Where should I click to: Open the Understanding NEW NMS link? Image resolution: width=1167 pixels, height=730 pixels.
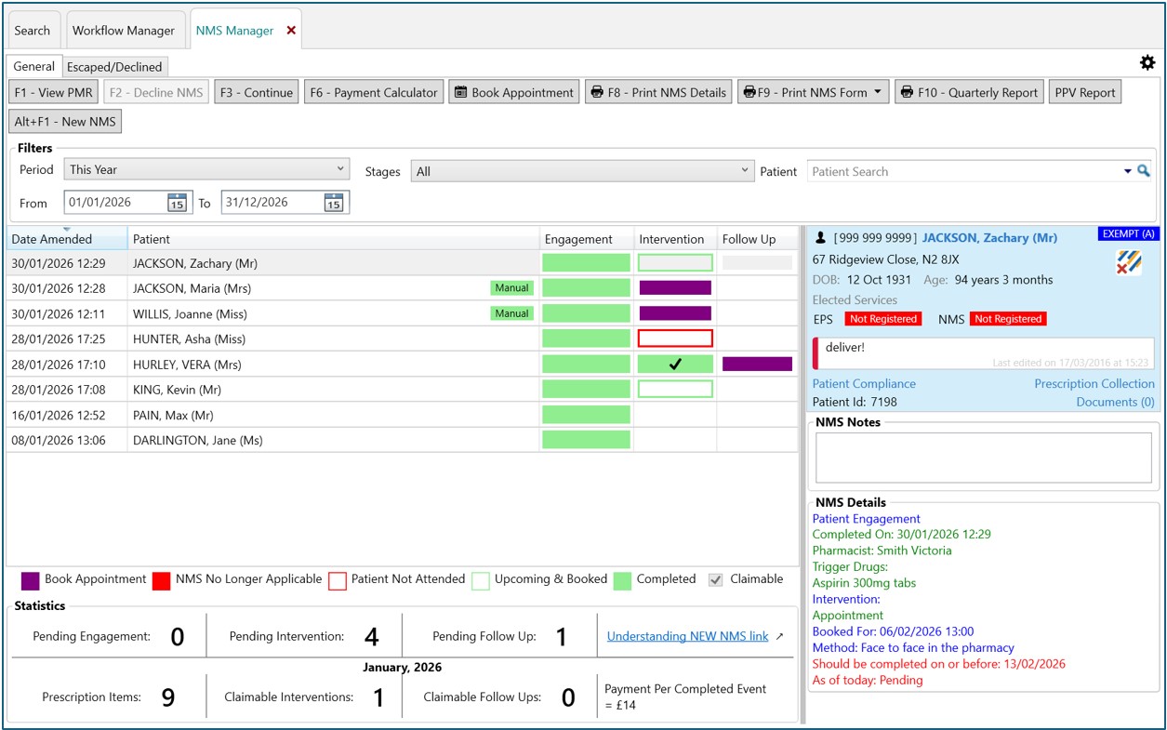[687, 636]
